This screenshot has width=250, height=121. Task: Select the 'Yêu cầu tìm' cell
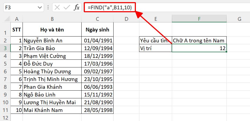[x=156, y=41]
